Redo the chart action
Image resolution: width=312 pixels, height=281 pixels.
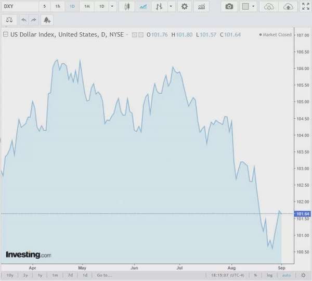(34, 20)
